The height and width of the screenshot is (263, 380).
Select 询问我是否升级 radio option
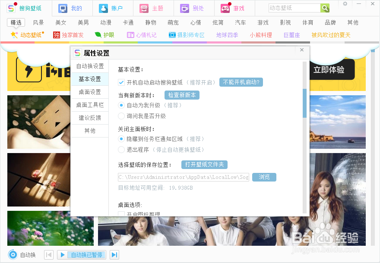coord(121,116)
